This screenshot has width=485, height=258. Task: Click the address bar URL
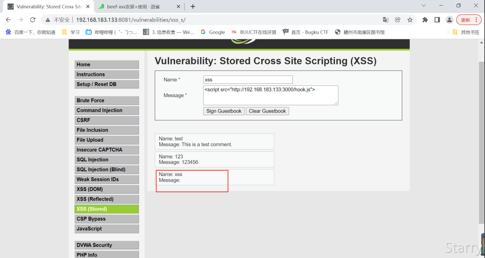point(131,20)
